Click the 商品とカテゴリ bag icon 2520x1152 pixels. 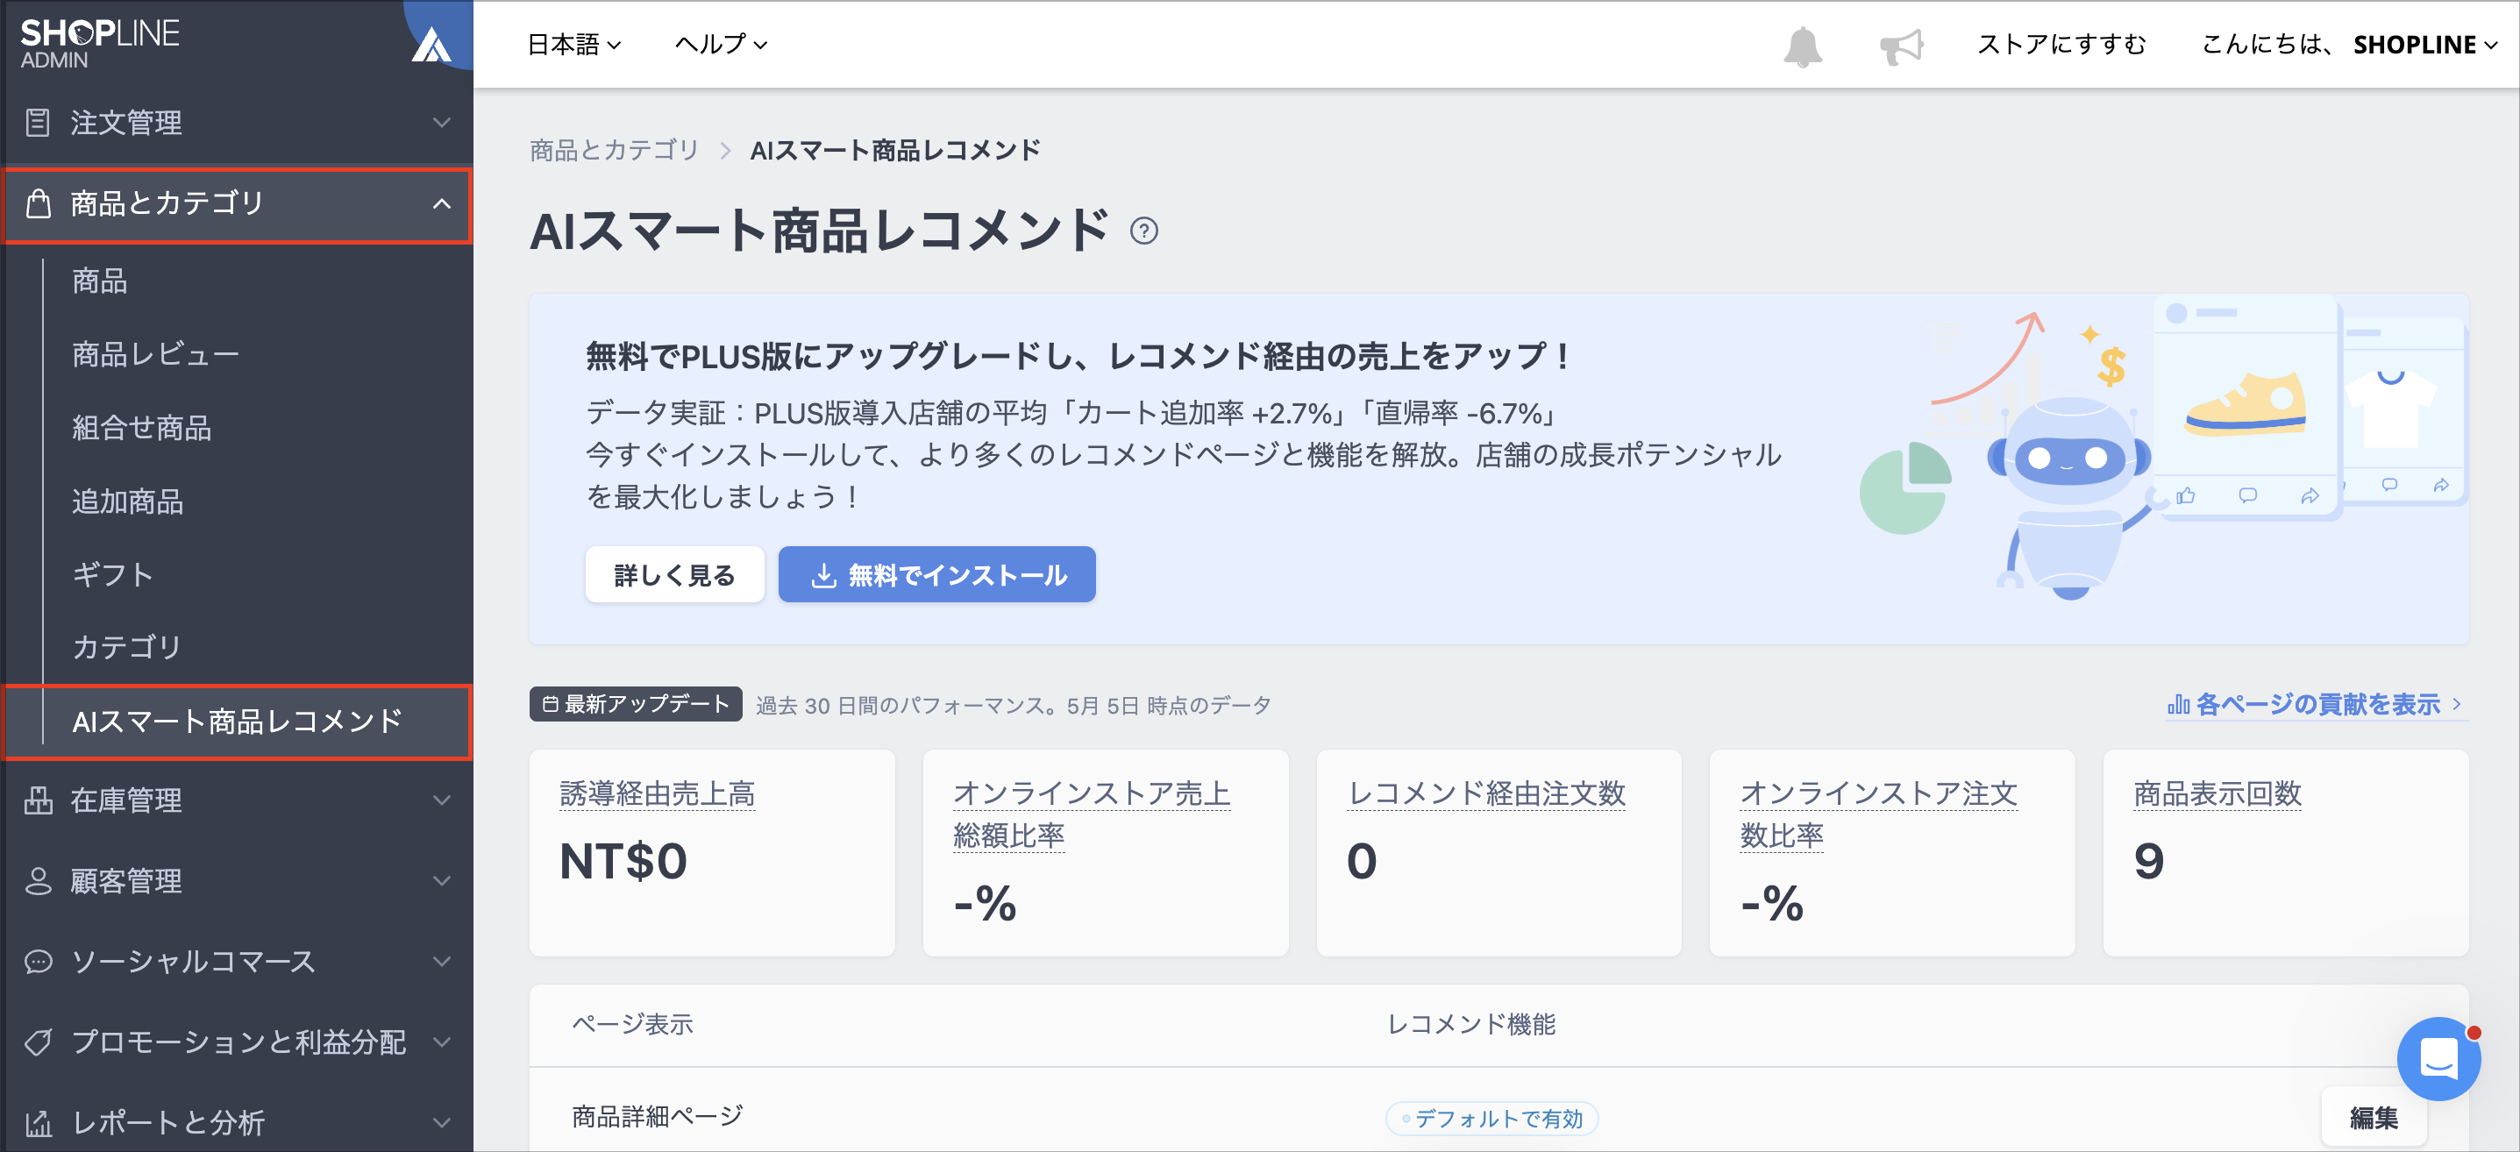click(x=37, y=203)
